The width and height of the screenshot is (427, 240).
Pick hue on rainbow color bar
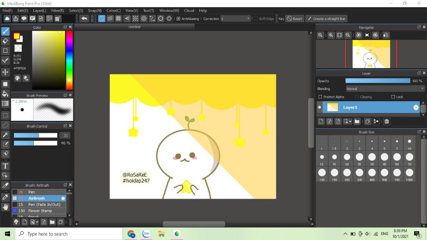pyautogui.click(x=70, y=60)
